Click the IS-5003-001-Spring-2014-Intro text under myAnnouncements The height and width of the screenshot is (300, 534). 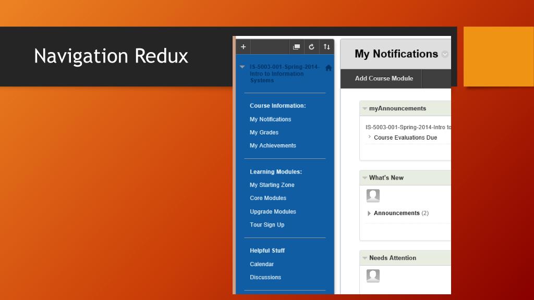coord(408,127)
